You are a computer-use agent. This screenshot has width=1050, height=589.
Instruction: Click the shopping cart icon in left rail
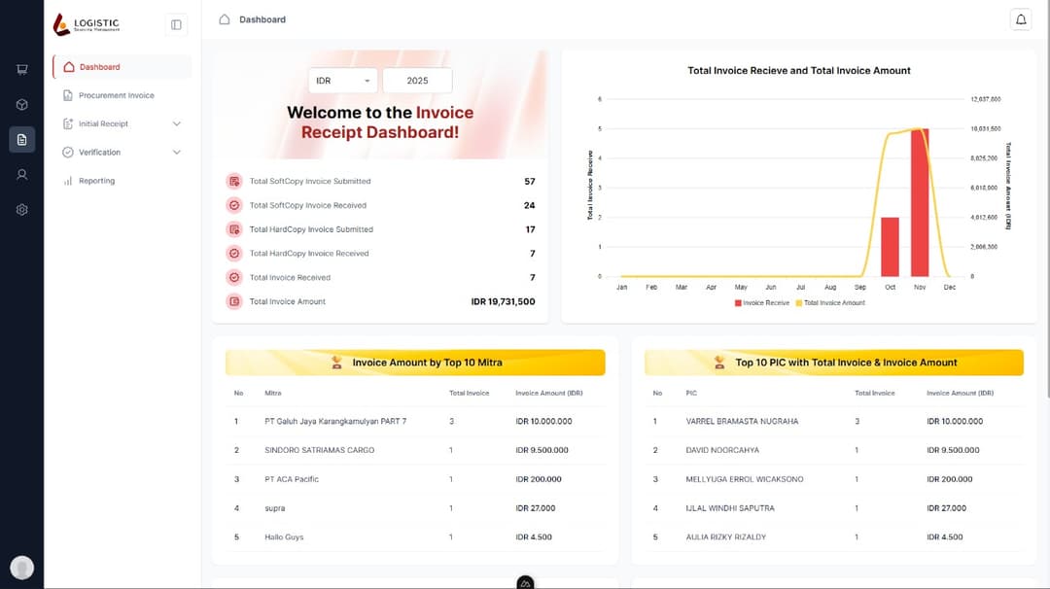21,69
